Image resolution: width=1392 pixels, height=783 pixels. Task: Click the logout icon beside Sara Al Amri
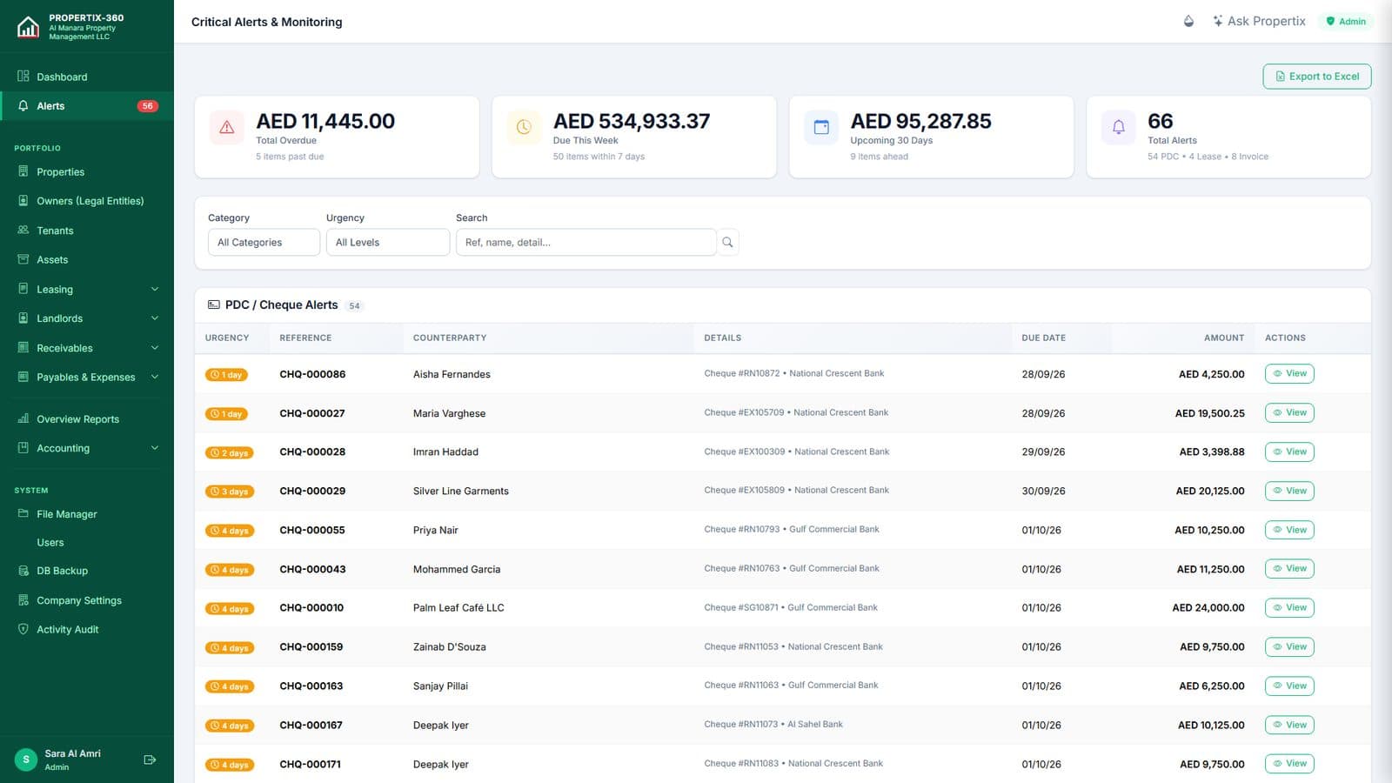click(x=150, y=760)
